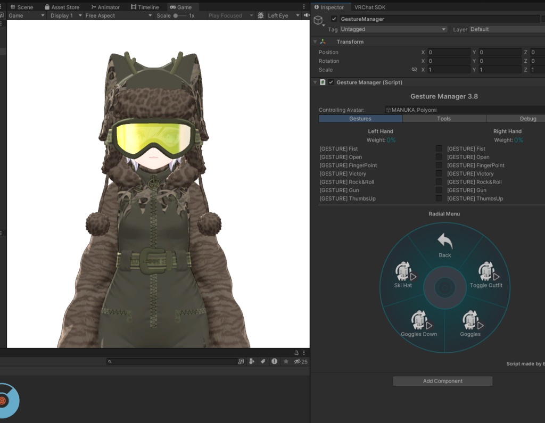Check the right hand [GESTURE] Fist checkbox

coord(439,149)
